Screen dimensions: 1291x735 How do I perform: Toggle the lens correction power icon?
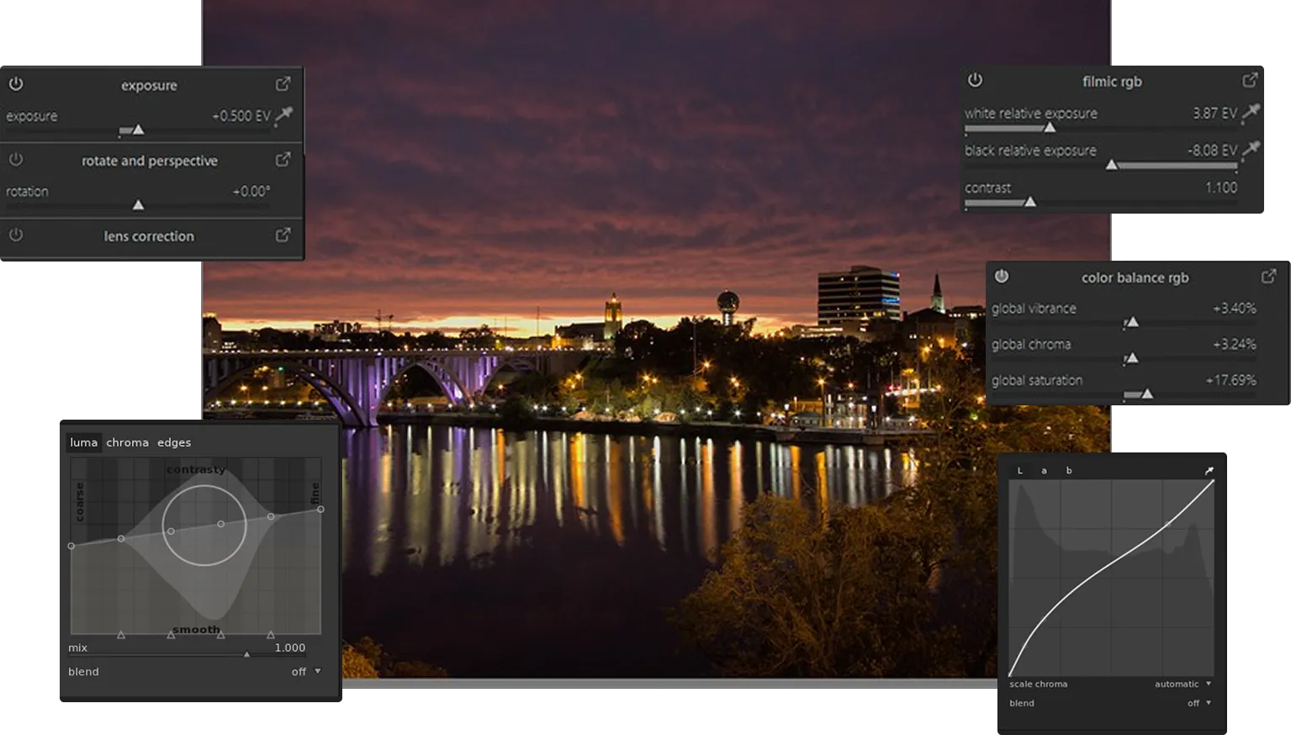pos(16,235)
